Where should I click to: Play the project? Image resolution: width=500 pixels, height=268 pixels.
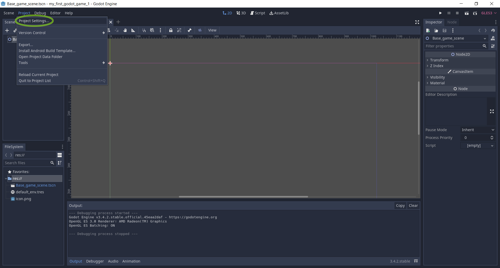[x=440, y=13]
